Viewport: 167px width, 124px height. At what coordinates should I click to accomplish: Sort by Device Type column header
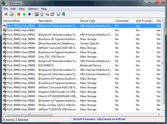coord(96,21)
